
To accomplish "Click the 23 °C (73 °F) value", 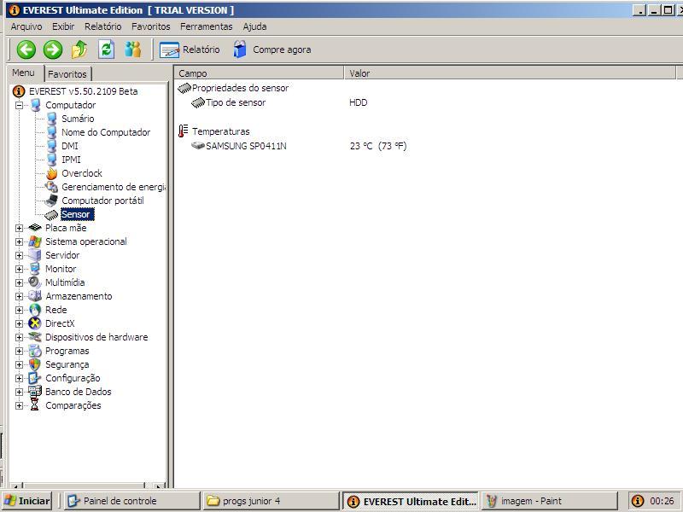I will 378,146.
